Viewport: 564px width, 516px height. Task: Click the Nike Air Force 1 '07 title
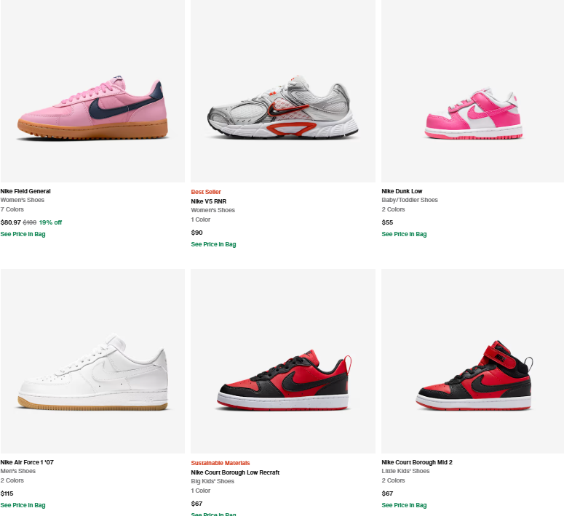point(27,462)
